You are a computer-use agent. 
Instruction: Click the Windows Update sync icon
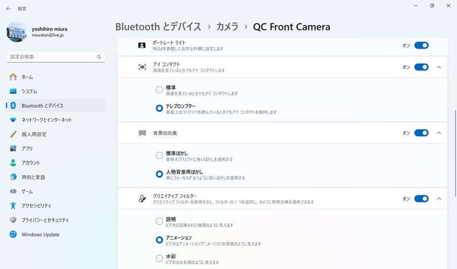point(13,234)
